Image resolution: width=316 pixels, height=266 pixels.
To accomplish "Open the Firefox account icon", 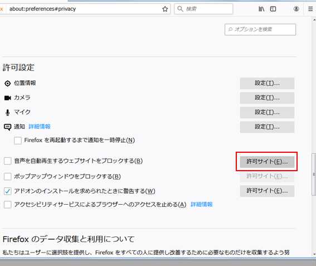I will [x=296, y=9].
